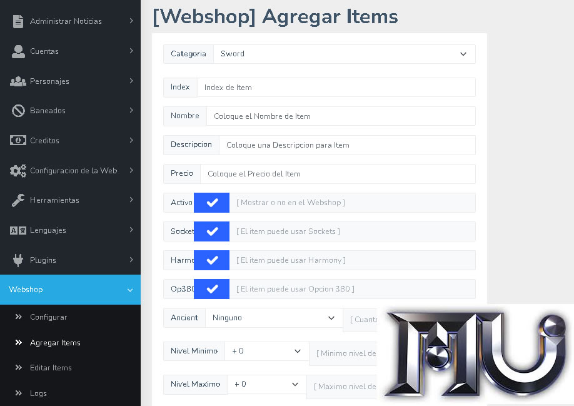This screenshot has width=574, height=406.
Task: Toggle the Op380 checkbox
Action: click(x=211, y=289)
